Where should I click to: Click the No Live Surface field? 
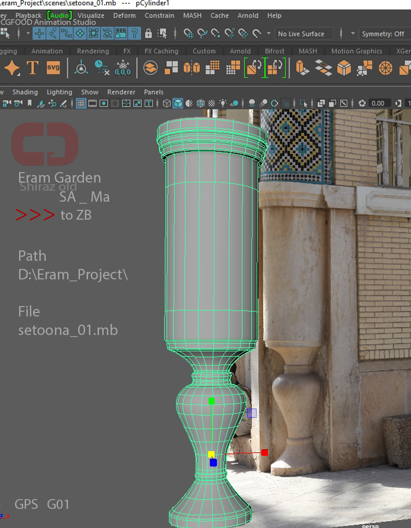point(304,34)
